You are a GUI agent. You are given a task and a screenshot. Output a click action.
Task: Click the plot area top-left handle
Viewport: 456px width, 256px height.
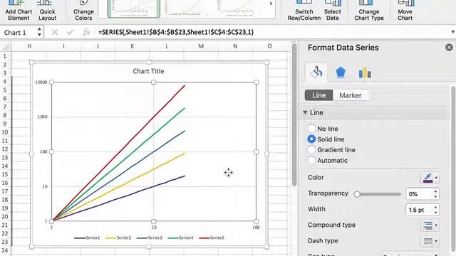tap(51, 82)
